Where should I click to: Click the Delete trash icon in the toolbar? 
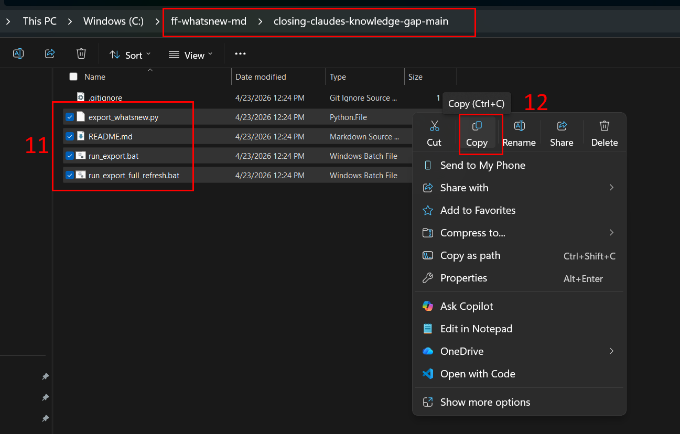tap(81, 53)
